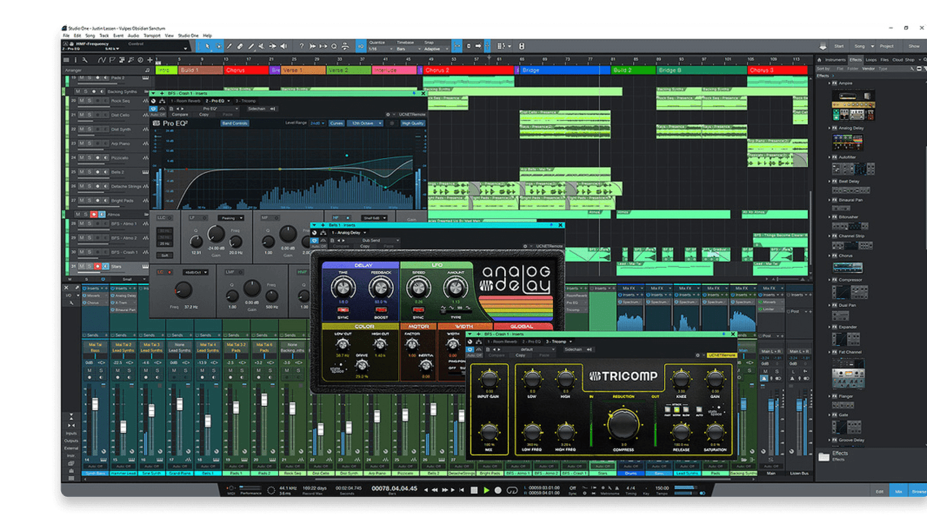Open the Studio One menu

click(x=188, y=35)
